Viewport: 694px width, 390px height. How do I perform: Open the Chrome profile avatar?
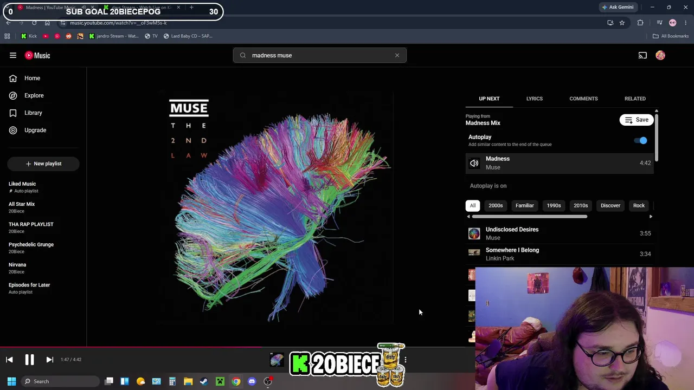click(x=673, y=23)
